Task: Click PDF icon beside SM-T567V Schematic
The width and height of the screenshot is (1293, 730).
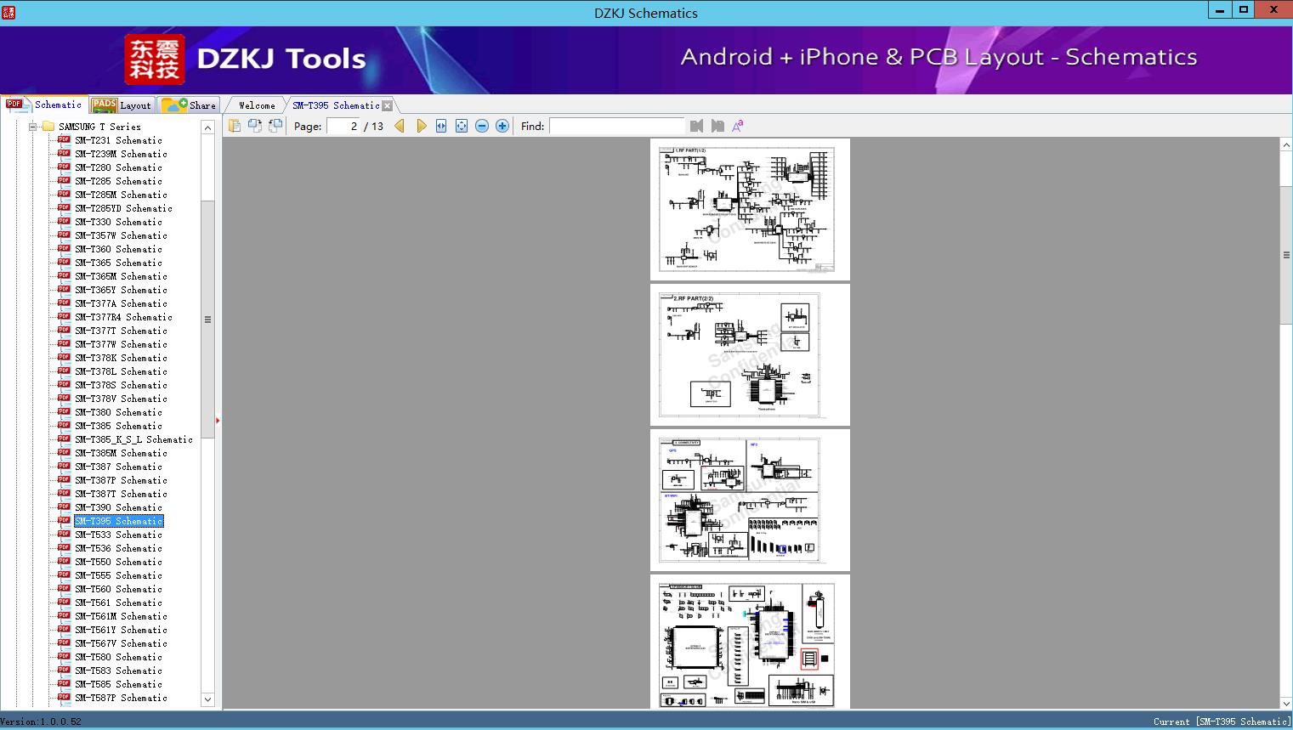Action: click(64, 642)
